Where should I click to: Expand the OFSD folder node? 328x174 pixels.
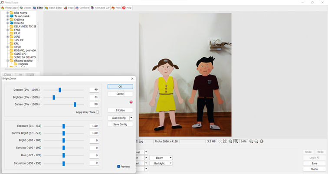[7, 47]
